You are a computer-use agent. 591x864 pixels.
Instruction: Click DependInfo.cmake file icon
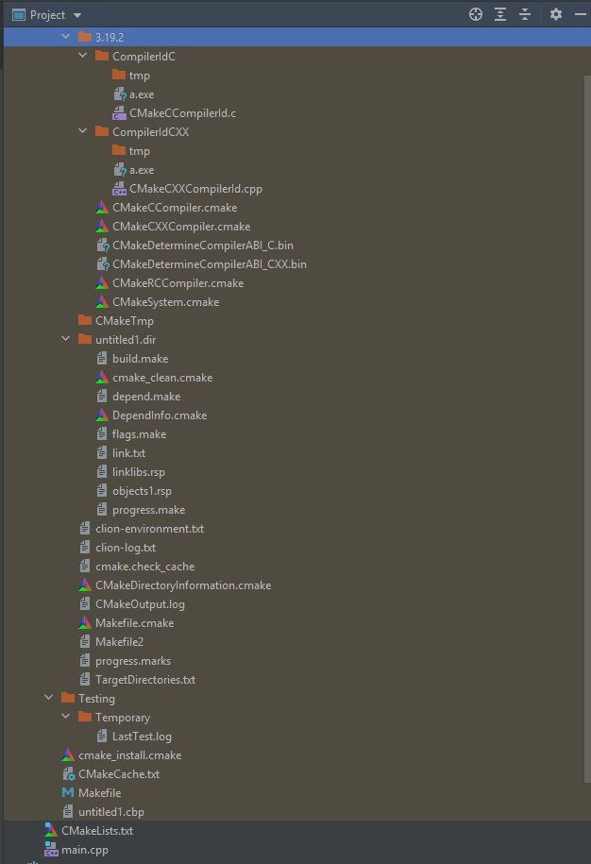(x=102, y=415)
